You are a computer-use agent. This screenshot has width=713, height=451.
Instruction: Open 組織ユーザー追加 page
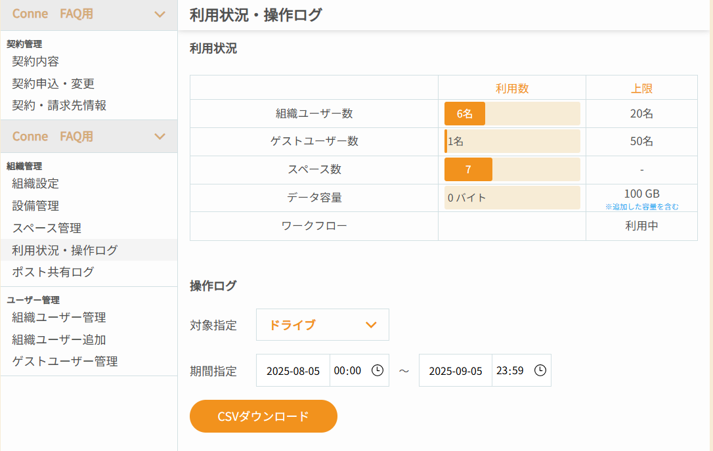coord(59,339)
